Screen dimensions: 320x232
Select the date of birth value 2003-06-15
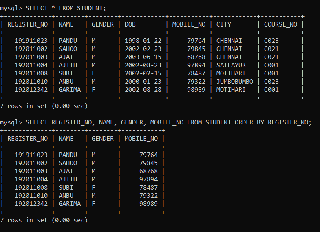[x=143, y=57]
